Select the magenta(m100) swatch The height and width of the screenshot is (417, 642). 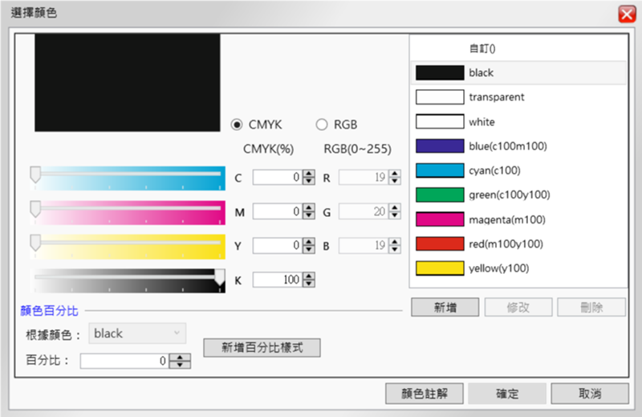pyautogui.click(x=440, y=219)
